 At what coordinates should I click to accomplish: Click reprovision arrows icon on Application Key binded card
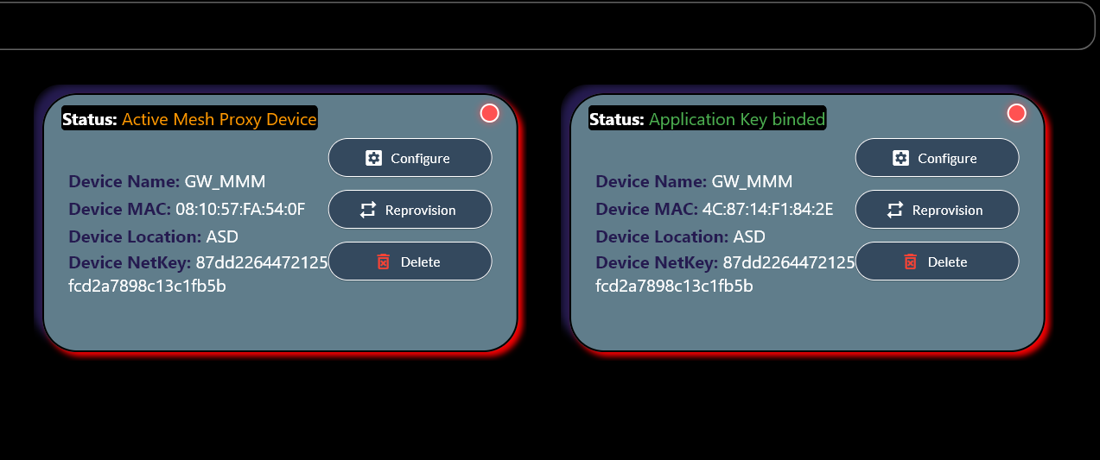click(x=895, y=210)
